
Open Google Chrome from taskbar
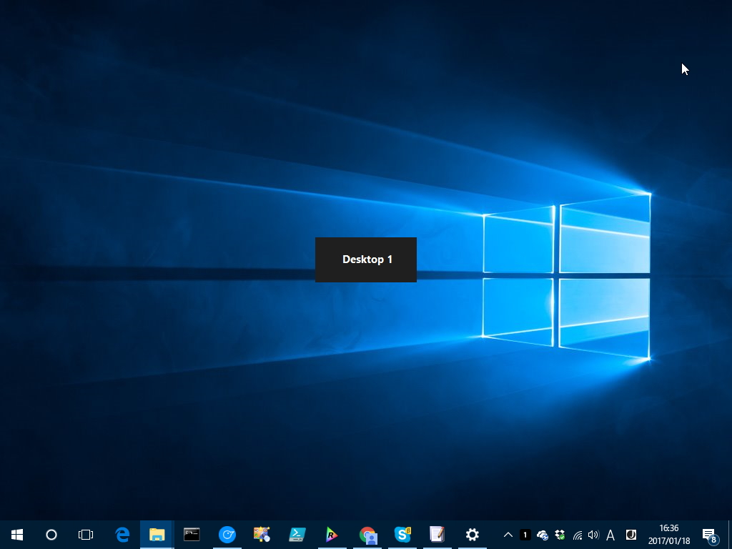[x=367, y=535]
